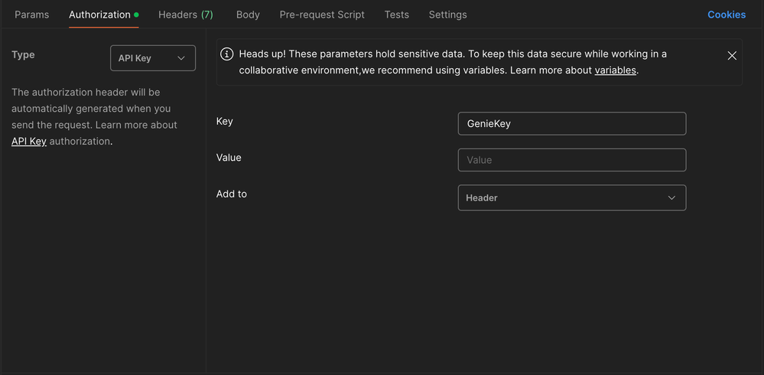
Task: Expand the Add to dropdown set to Header
Action: coord(571,197)
